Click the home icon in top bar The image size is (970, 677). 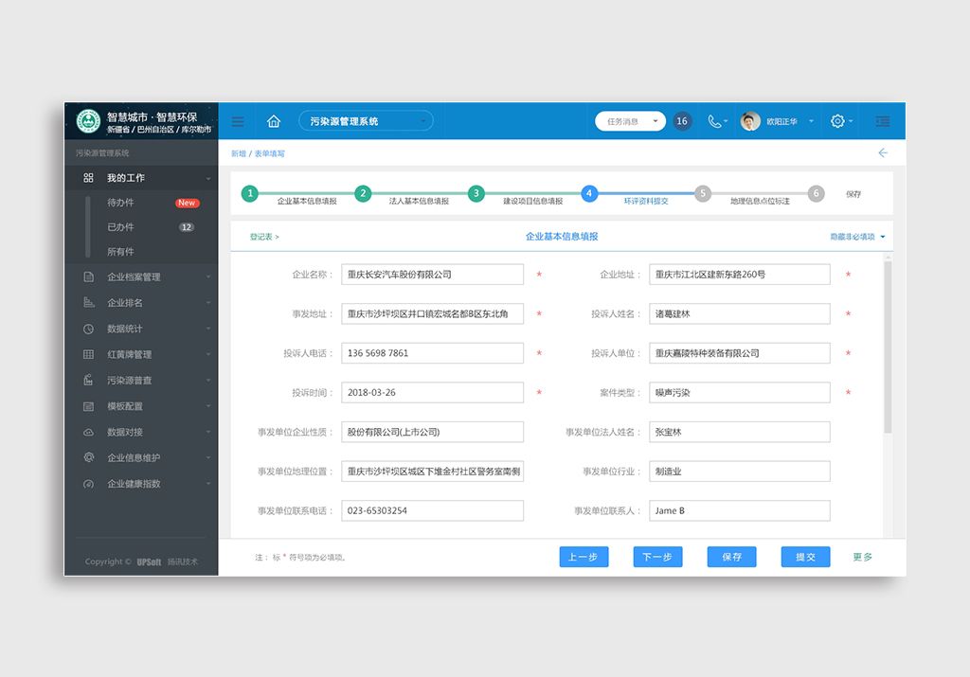(274, 121)
